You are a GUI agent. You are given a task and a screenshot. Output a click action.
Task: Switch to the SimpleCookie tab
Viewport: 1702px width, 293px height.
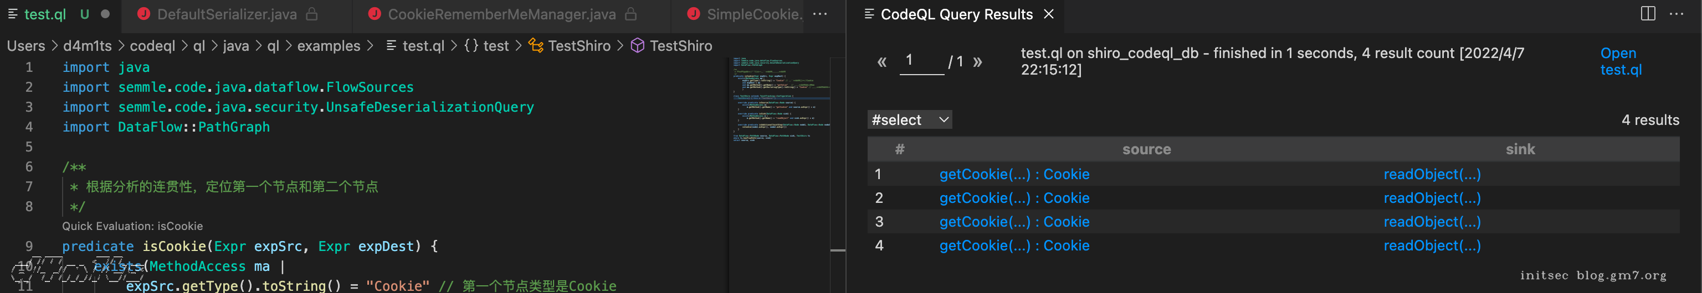[x=753, y=14]
